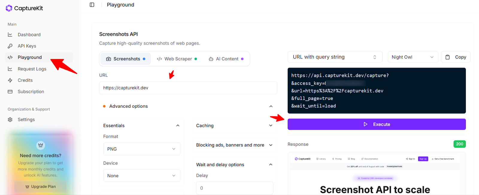This screenshot has height=195, width=479.
Task: Switch to the Screenshots tab
Action: click(126, 59)
